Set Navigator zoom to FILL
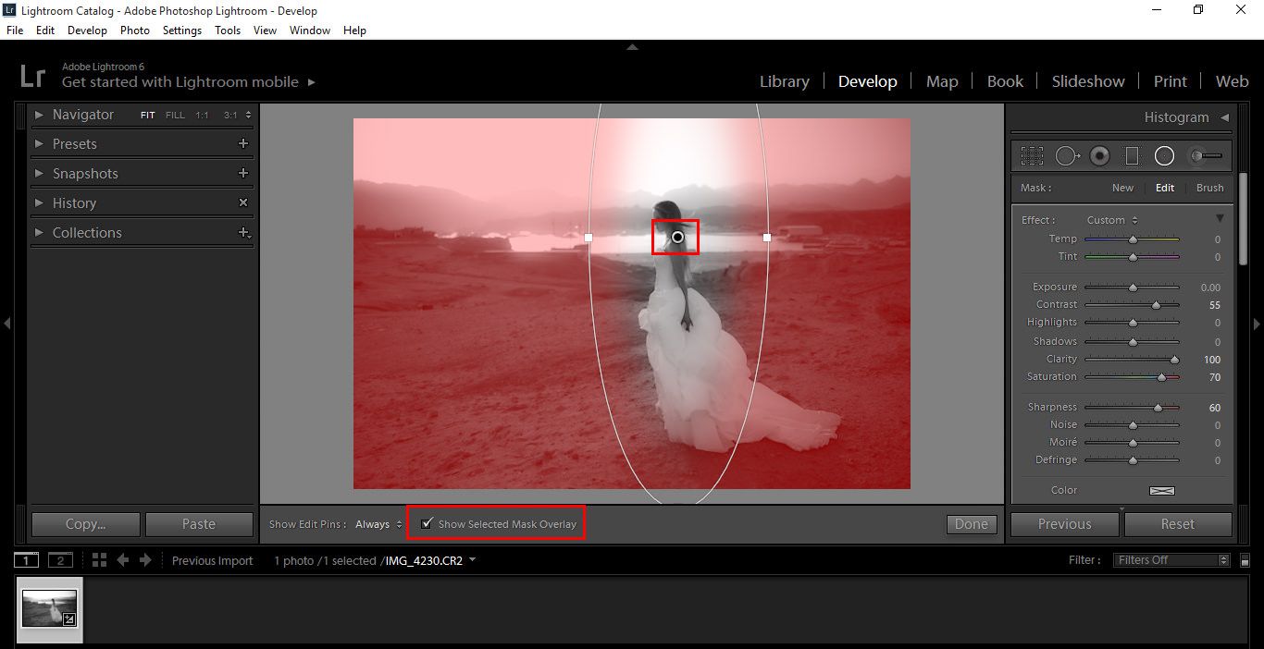Viewport: 1264px width, 649px height. click(175, 116)
